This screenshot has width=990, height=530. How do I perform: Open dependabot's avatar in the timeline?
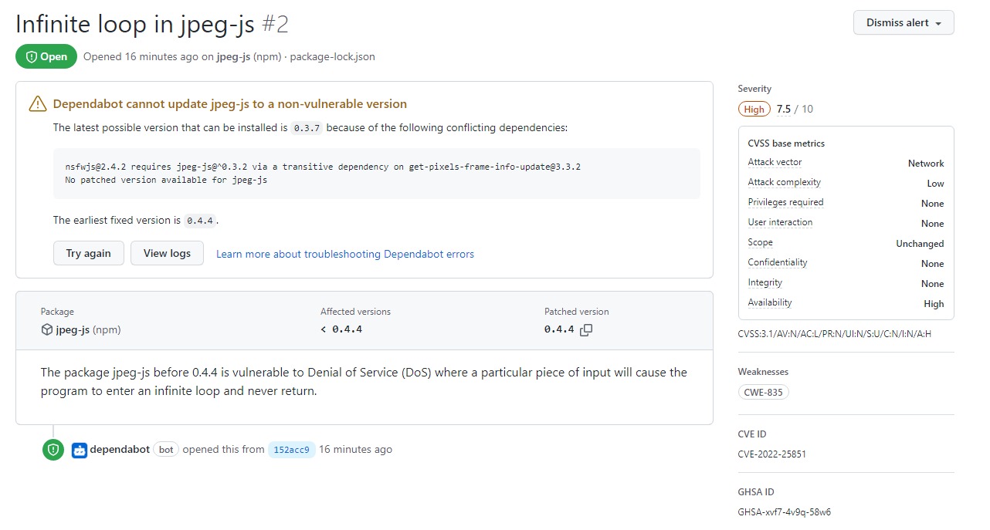click(78, 449)
